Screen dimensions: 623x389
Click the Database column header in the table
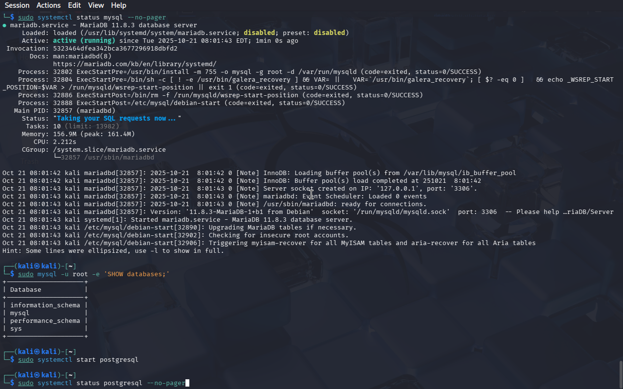point(25,290)
